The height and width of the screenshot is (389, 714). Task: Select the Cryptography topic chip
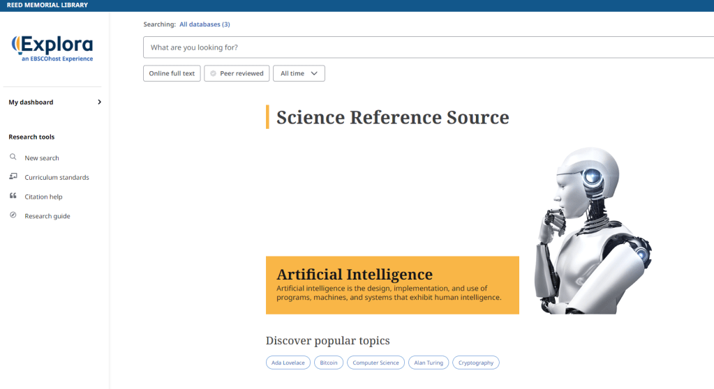[476, 363]
